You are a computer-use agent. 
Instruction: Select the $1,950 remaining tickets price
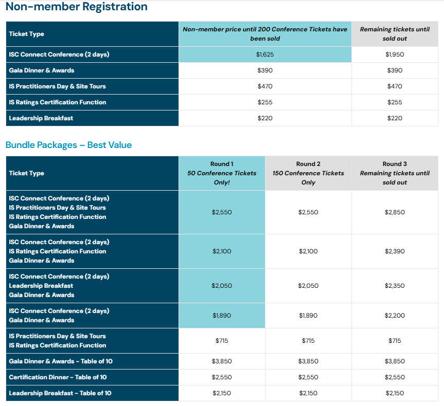(x=395, y=54)
